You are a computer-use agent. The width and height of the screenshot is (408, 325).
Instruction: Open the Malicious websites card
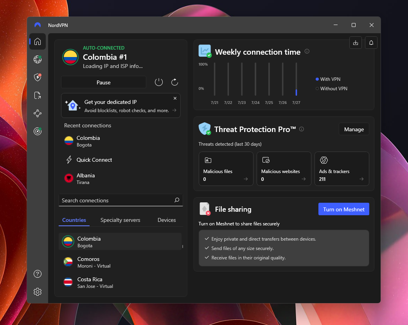(284, 169)
